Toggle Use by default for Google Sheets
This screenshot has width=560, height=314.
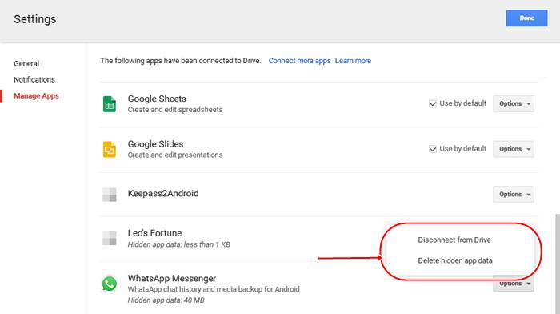(x=433, y=103)
